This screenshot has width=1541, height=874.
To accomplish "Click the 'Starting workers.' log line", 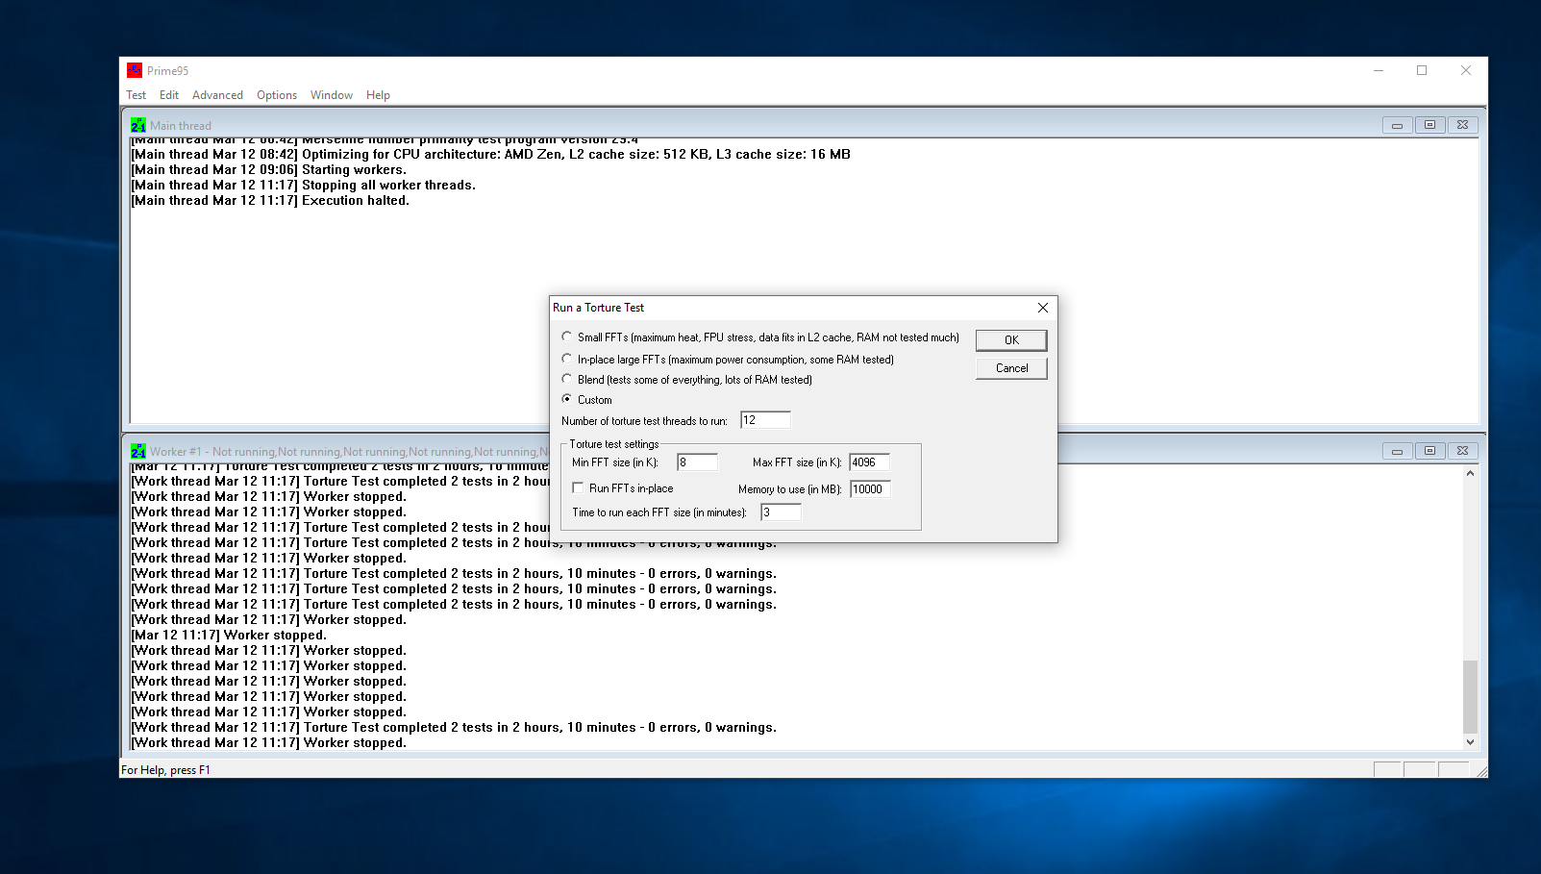I will (268, 170).
